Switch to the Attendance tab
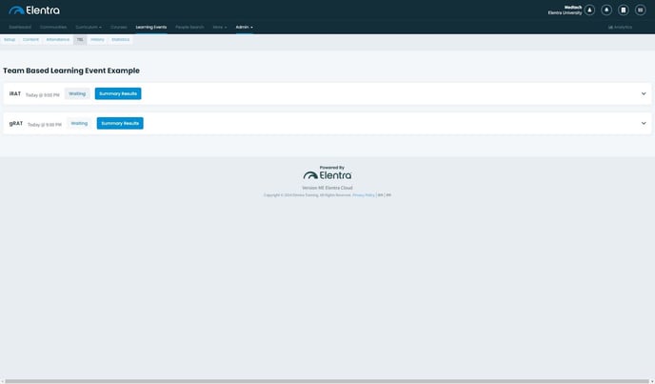The height and width of the screenshot is (384, 655). tap(58, 39)
